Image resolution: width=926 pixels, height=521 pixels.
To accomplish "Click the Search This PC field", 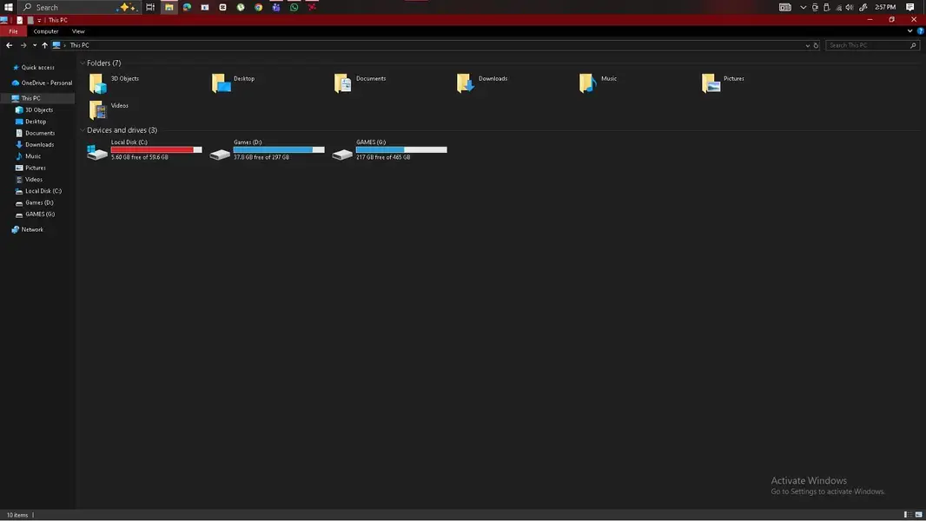I will pos(873,45).
